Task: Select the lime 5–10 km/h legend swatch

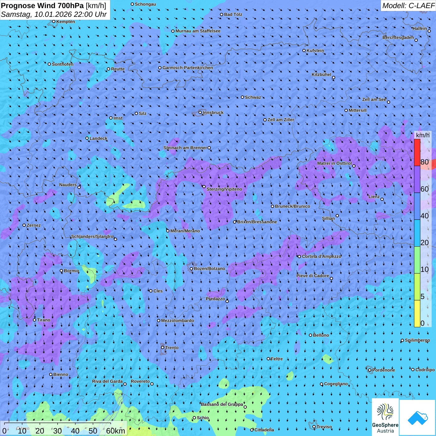Action: tap(417, 287)
